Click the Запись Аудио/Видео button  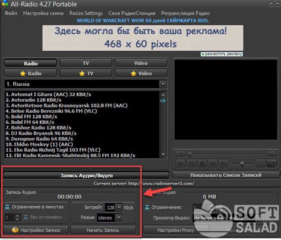87,176
